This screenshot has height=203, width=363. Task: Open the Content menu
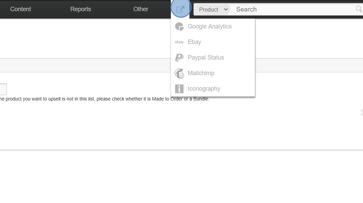21,9
